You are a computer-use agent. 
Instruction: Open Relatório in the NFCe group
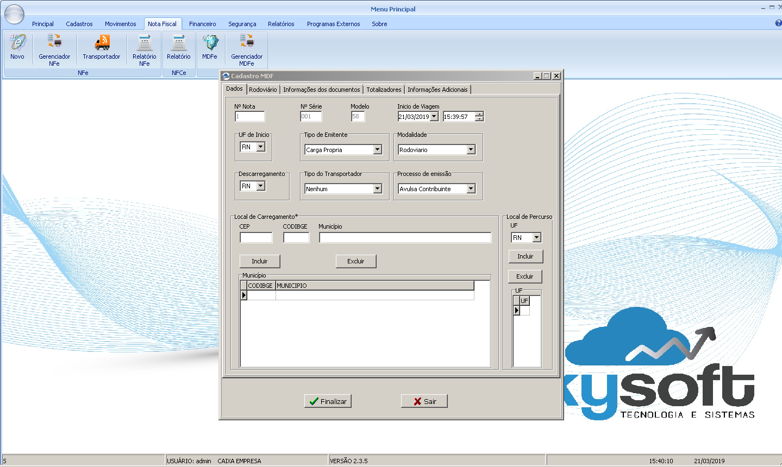pos(179,47)
